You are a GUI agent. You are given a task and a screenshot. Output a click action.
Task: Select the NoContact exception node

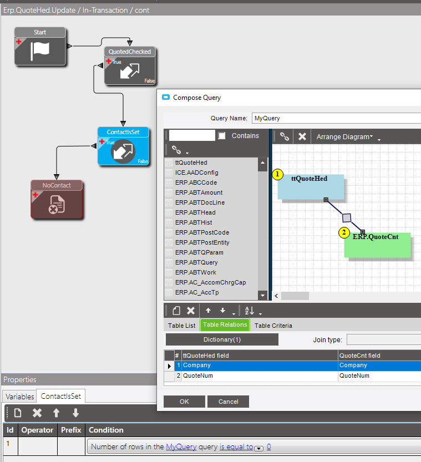click(x=57, y=200)
